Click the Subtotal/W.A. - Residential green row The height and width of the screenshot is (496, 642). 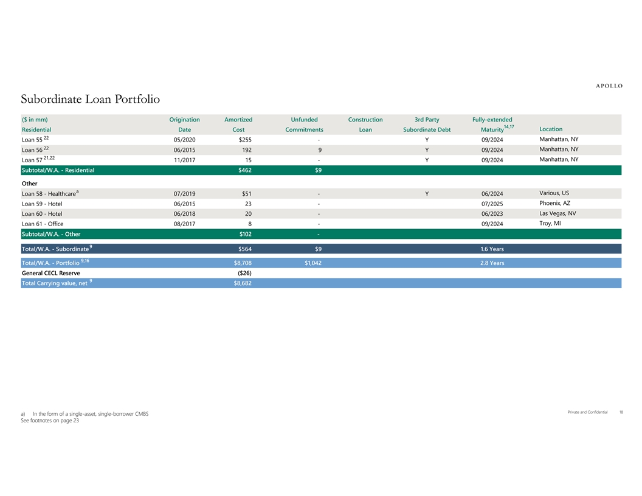pos(321,170)
